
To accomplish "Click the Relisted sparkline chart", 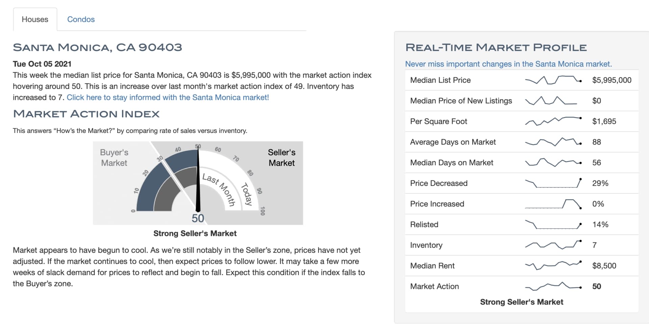I will tap(553, 224).
